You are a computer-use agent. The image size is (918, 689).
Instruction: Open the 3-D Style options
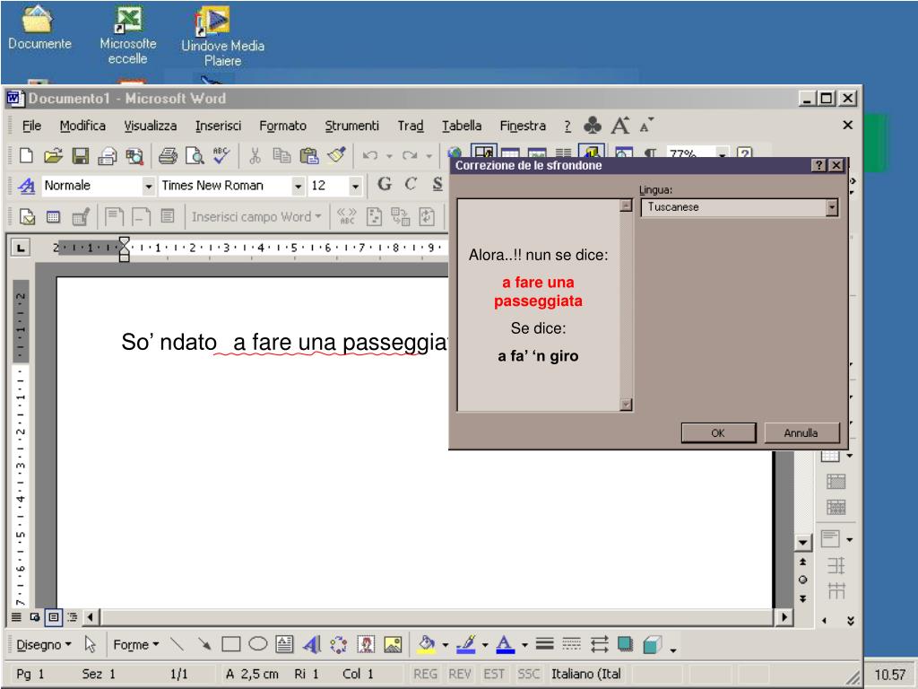(x=653, y=644)
